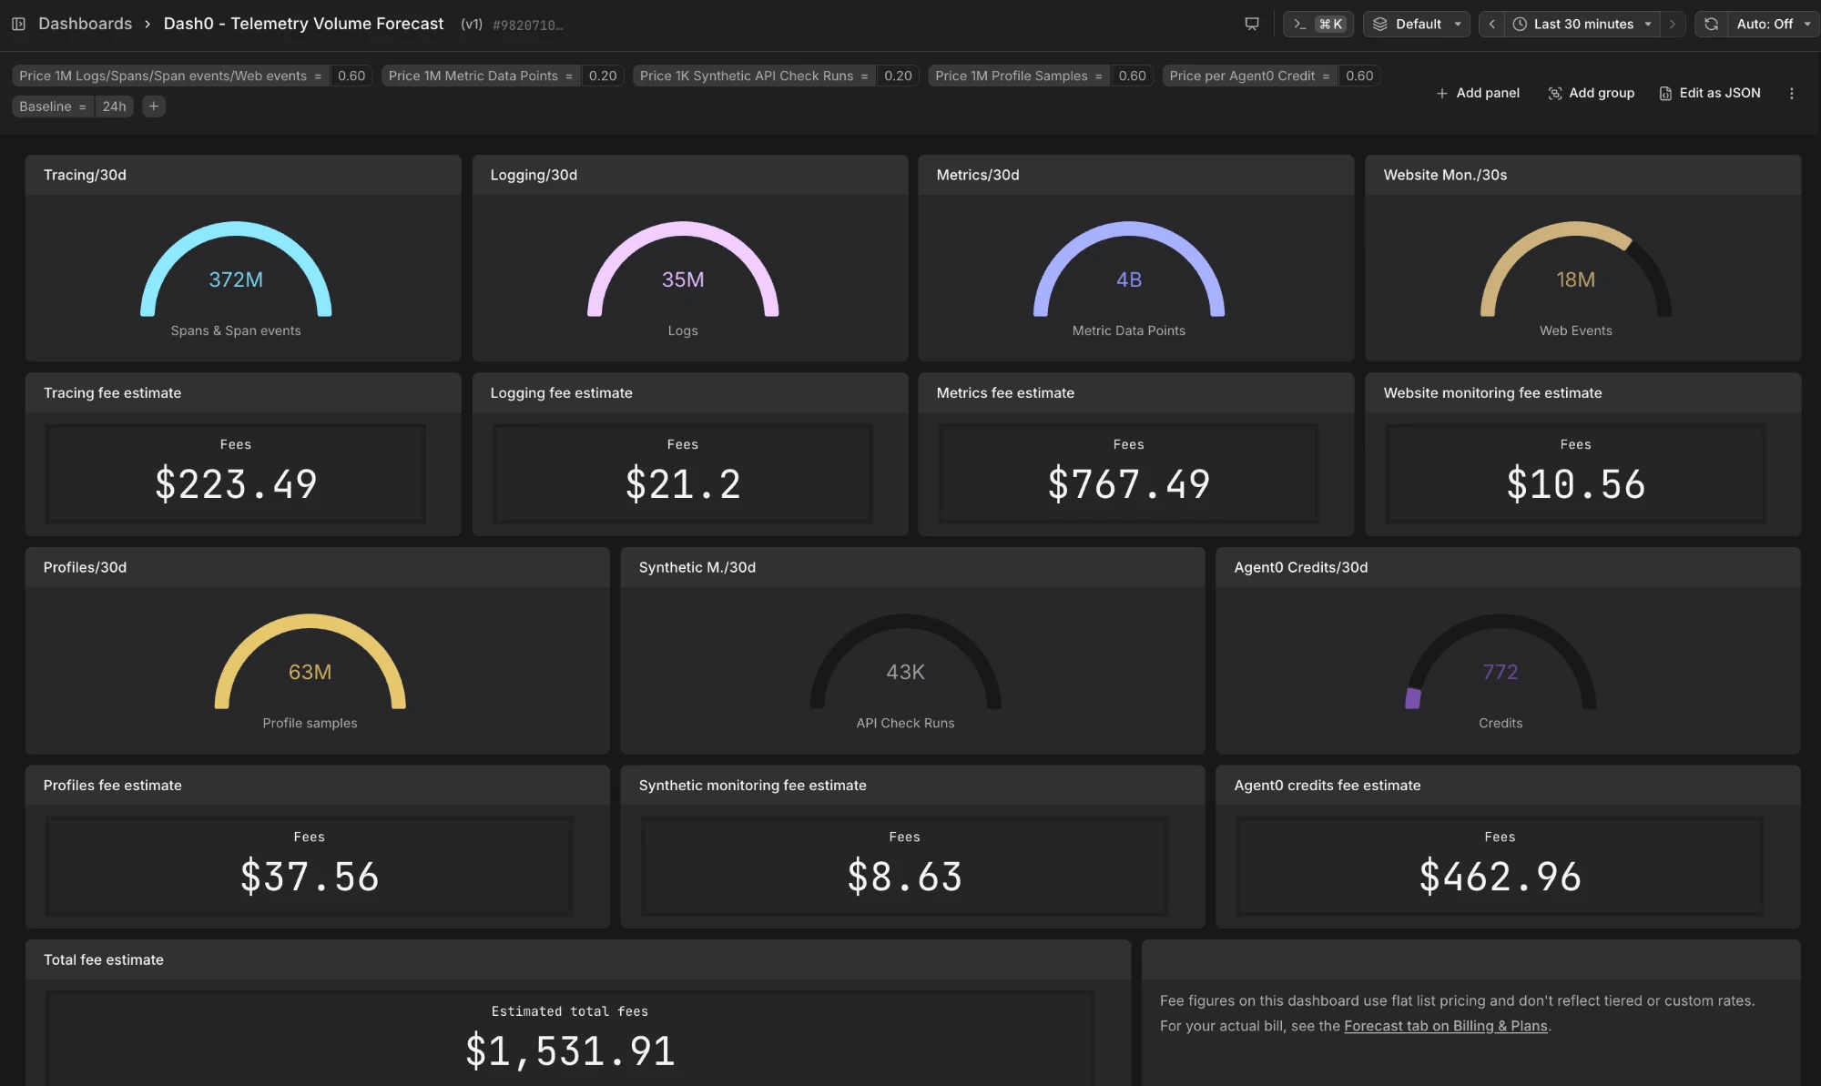Click the $37.56 profiles fee value
This screenshot has width=1821, height=1086.
coord(310,876)
